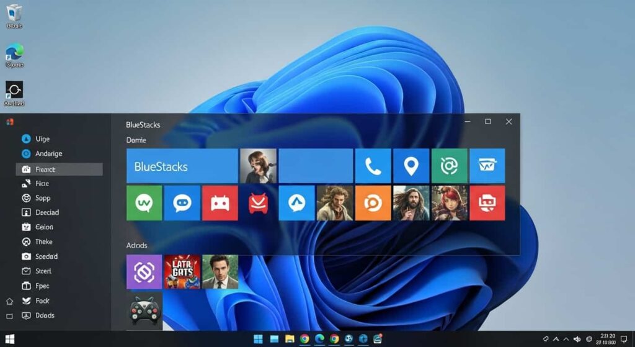Open the purple hexagon app tile
This screenshot has width=635, height=347.
[x=144, y=272]
